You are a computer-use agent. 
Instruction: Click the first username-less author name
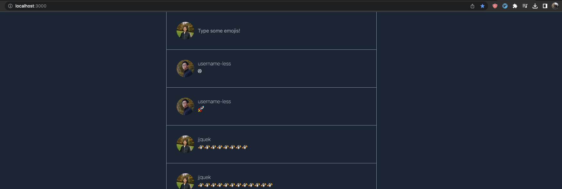click(214, 64)
